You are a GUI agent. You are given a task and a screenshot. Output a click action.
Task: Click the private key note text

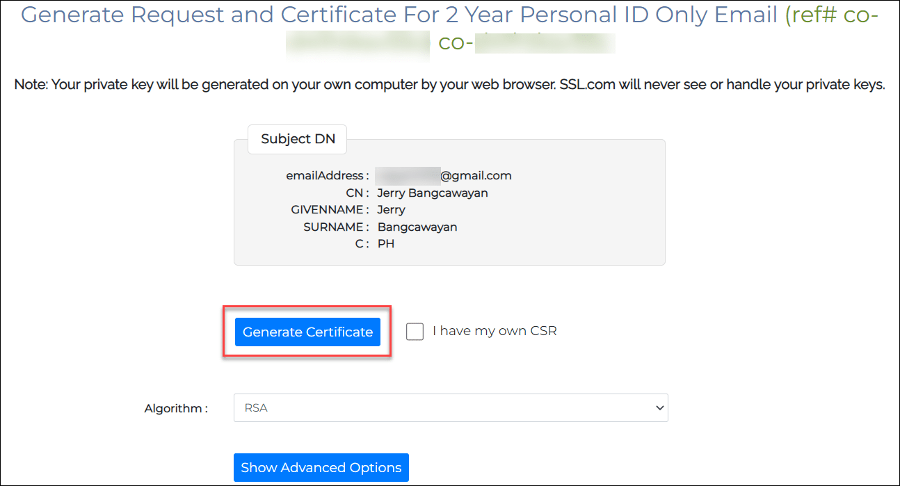450,84
